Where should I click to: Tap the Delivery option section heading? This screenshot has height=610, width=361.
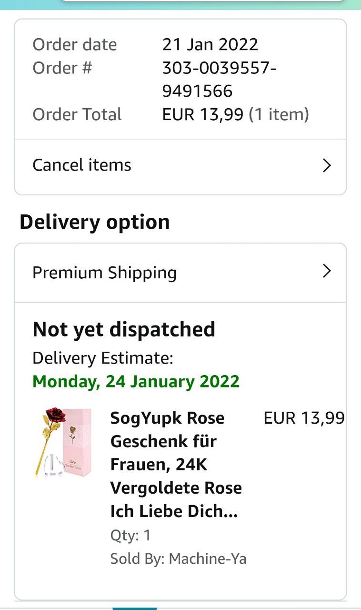(94, 222)
